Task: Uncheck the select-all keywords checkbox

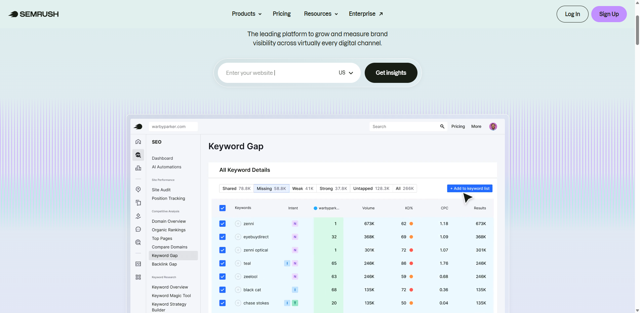Action: coord(222,208)
